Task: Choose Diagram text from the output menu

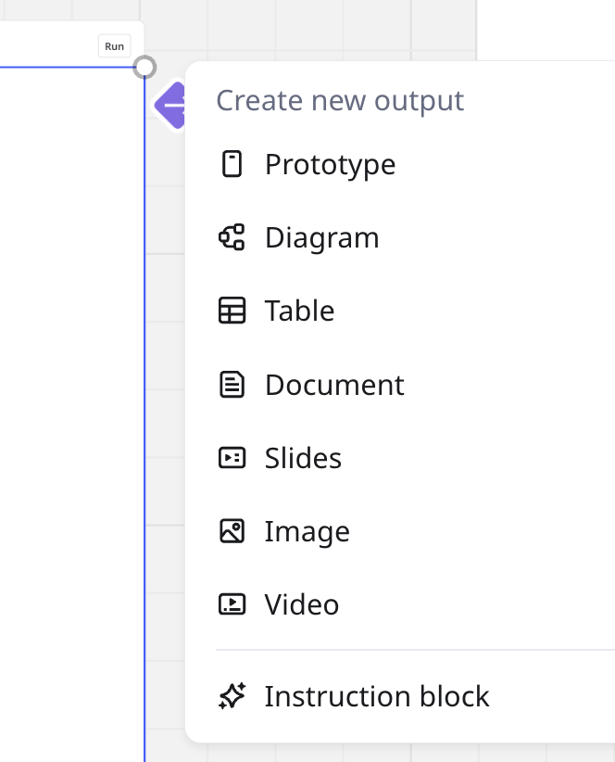Action: click(x=321, y=237)
